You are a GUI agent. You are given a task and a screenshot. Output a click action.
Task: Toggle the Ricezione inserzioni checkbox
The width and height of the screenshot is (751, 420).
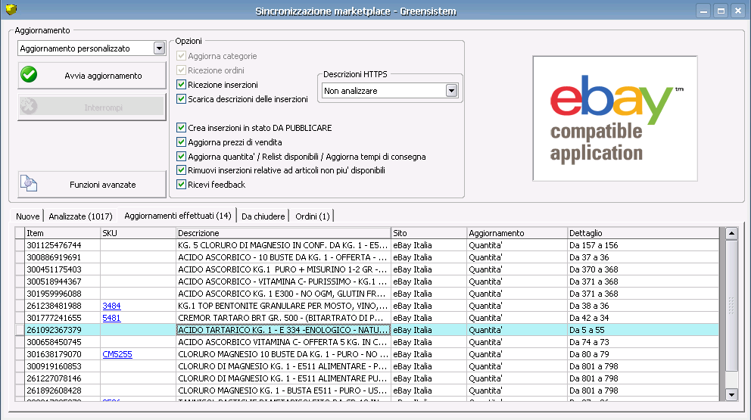tap(181, 85)
